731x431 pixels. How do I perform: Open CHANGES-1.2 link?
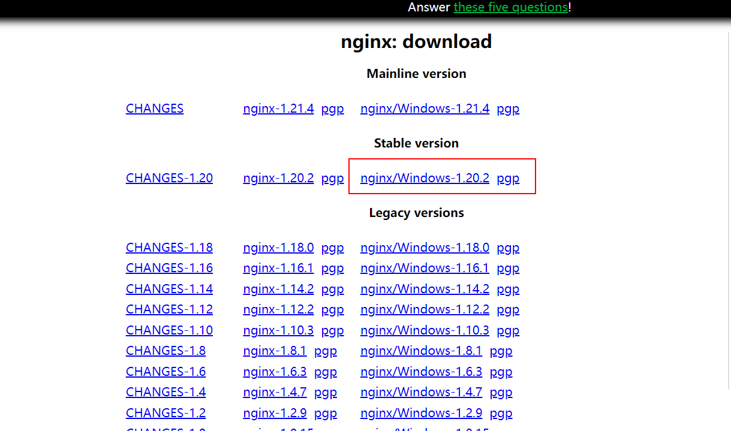point(166,413)
